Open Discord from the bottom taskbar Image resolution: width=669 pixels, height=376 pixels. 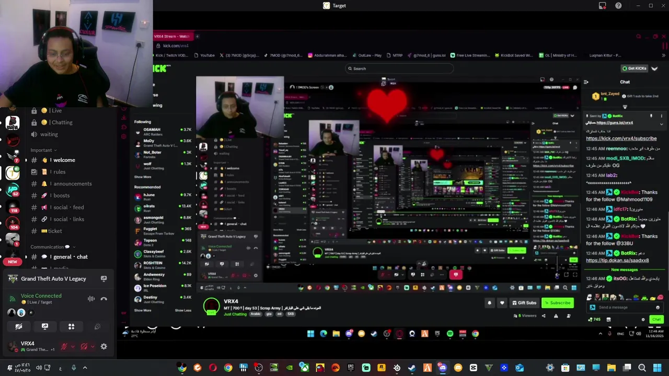click(x=443, y=368)
